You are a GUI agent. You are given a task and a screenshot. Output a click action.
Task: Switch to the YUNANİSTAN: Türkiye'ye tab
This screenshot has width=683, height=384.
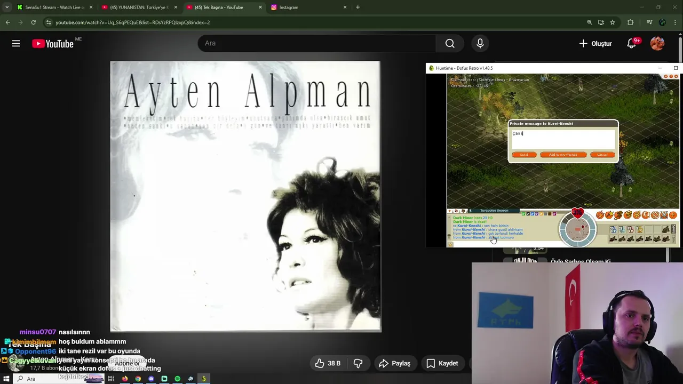(x=140, y=7)
